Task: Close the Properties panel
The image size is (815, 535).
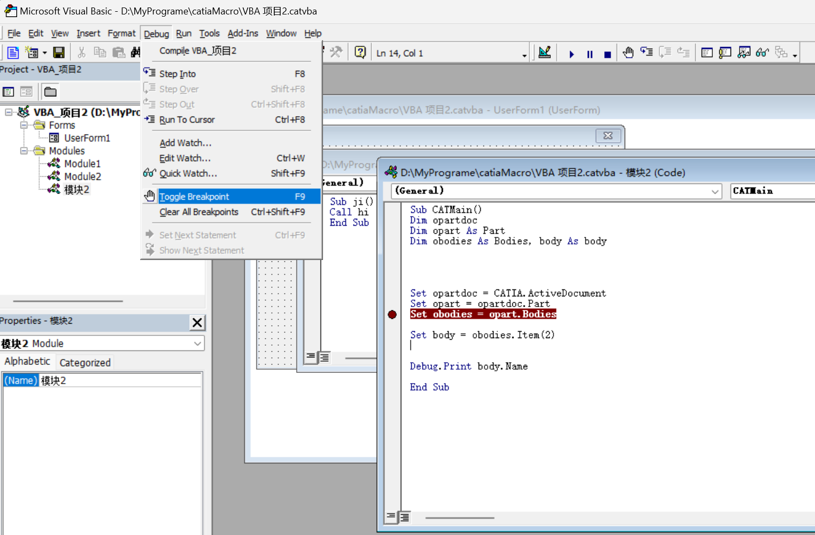Action: 197,323
